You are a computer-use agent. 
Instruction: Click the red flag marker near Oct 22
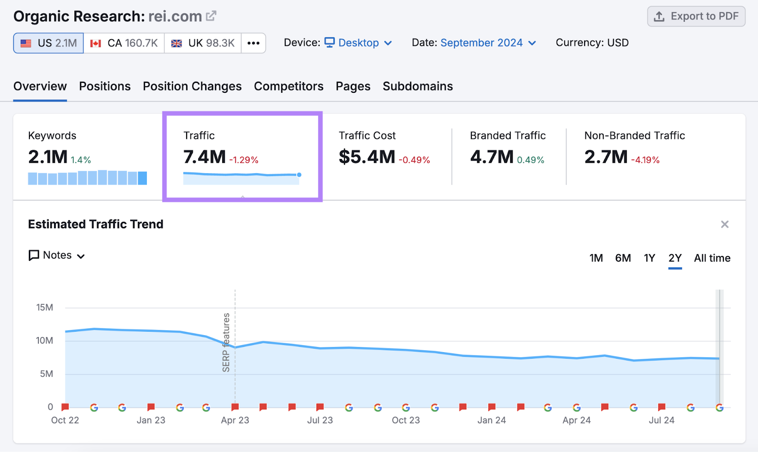click(x=65, y=407)
